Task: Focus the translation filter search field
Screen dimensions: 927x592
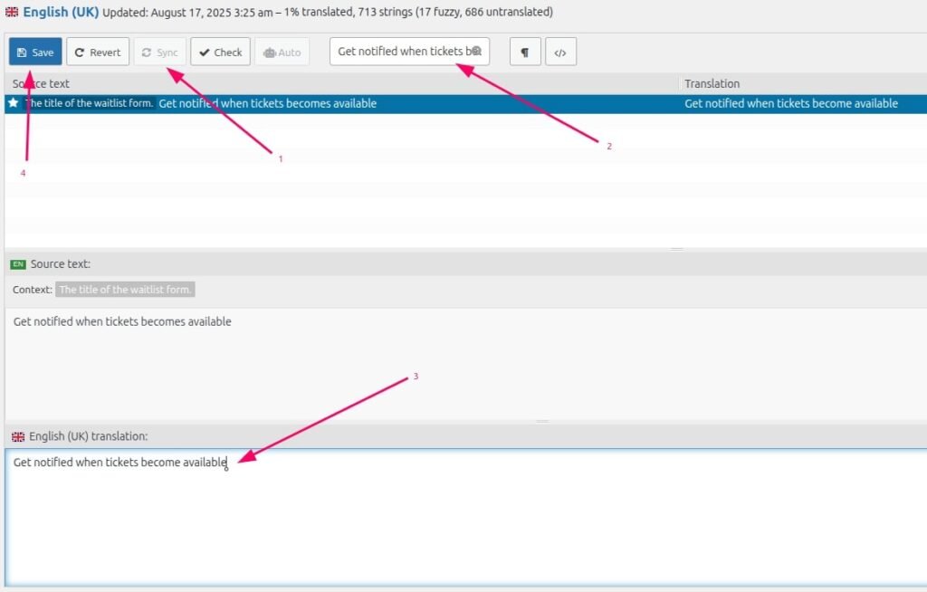Action: [x=401, y=52]
